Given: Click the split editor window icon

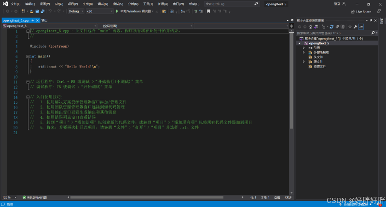Looking at the screenshot, I should [x=291, y=26].
